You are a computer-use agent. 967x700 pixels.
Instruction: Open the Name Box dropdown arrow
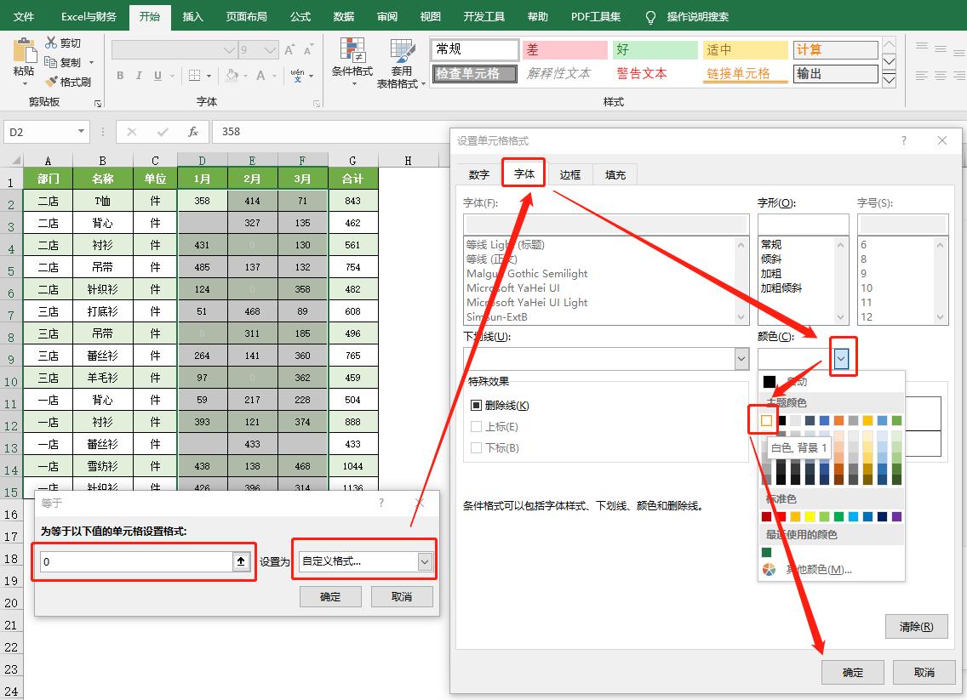tap(82, 132)
